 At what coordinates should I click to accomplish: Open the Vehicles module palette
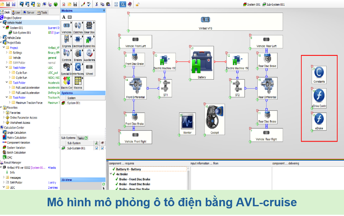click(x=67, y=27)
